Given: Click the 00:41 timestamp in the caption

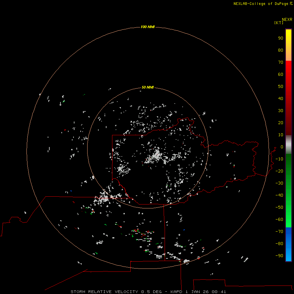Looking at the screenshot, I should [x=219, y=292].
